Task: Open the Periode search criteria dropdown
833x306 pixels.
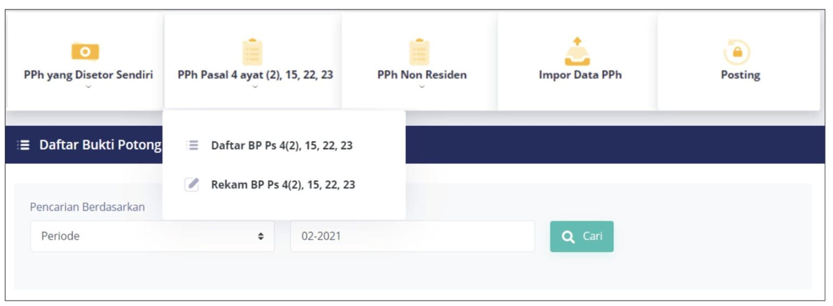Action: 152,236
